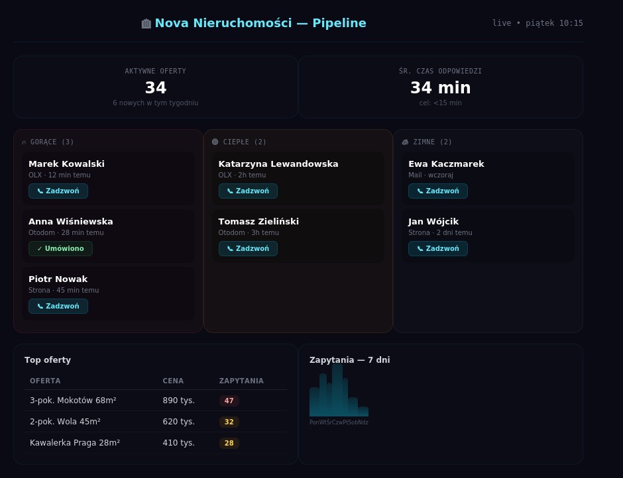Viewport: 623px width, 478px height.
Task: Click the AKTYWNE OFERTY metric card
Action: tap(156, 87)
